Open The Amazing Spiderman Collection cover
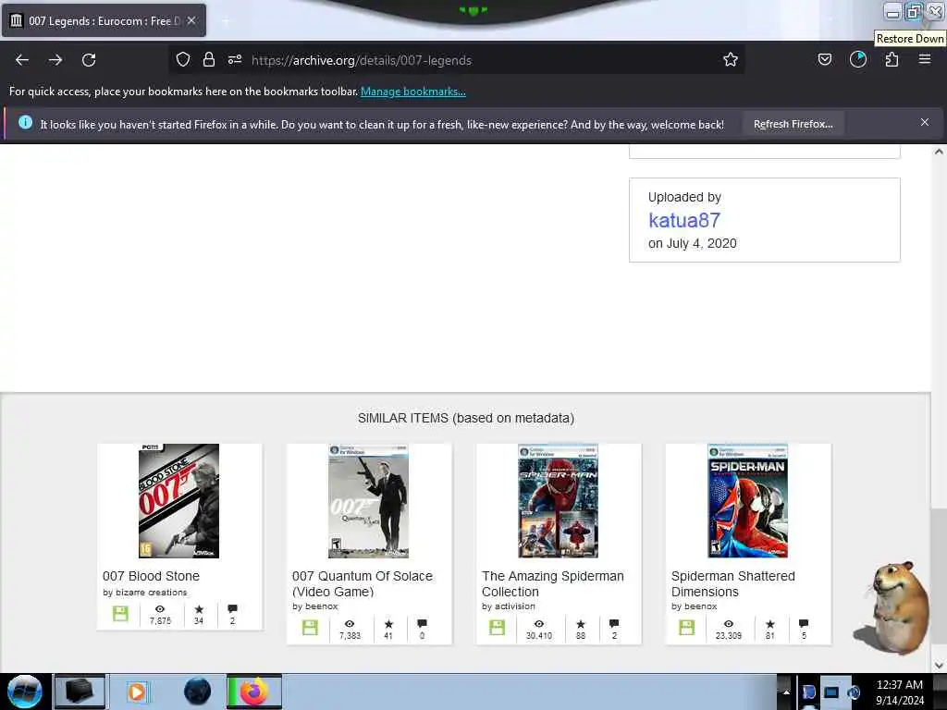 558,501
